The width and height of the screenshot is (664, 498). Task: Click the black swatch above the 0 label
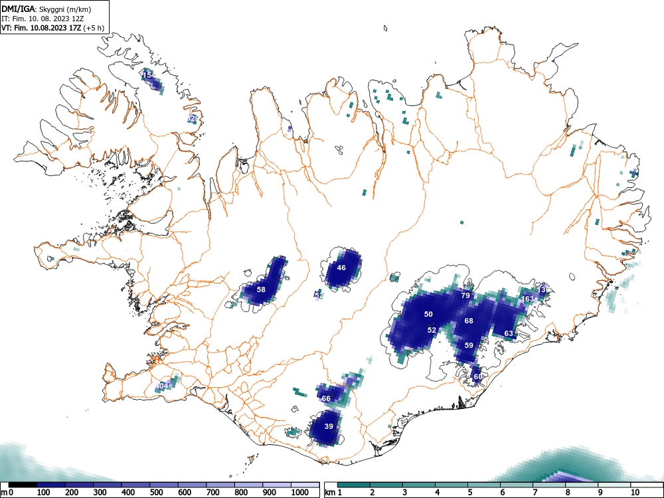[23, 485]
